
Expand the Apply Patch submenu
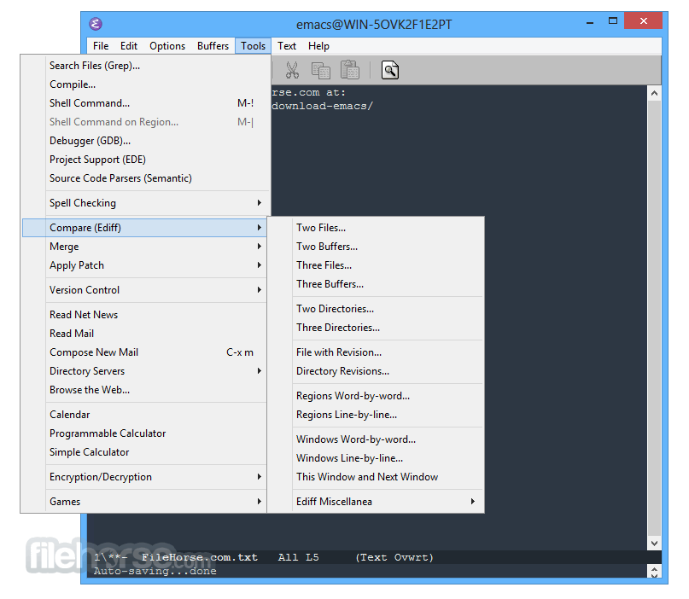point(145,265)
